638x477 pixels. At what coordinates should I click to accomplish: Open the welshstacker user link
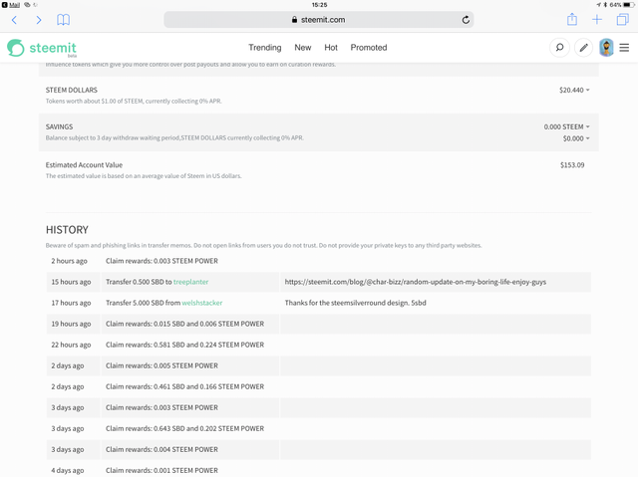tap(201, 303)
